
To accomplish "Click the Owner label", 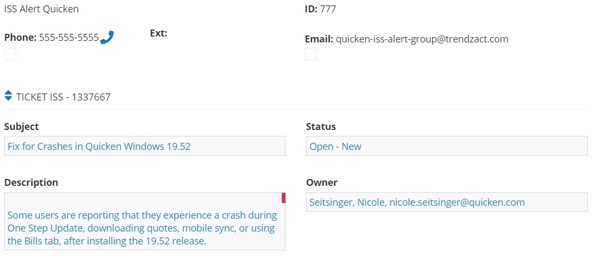I will [x=322, y=183].
